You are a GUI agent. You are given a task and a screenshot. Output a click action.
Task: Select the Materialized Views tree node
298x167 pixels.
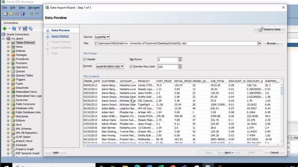click(26, 92)
